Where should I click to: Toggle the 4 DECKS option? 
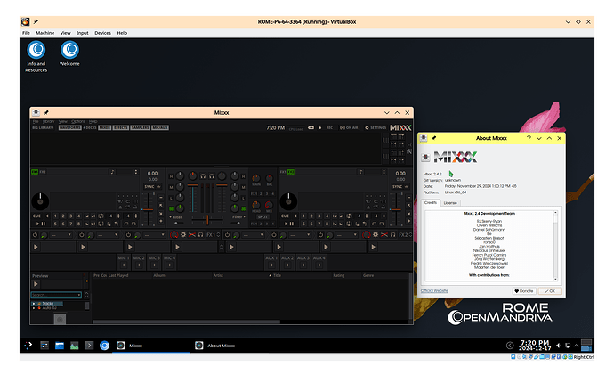point(90,127)
